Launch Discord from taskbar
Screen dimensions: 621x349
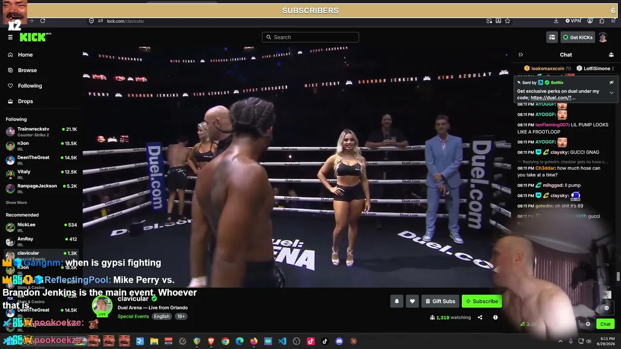click(x=339, y=341)
